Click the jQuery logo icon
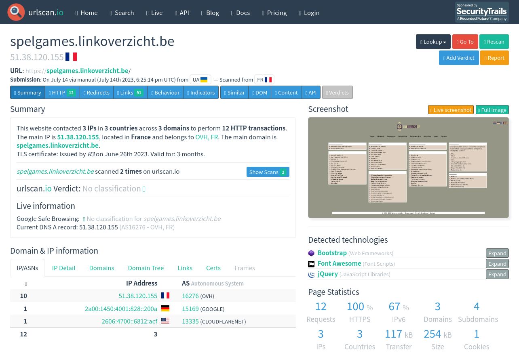 311,274
